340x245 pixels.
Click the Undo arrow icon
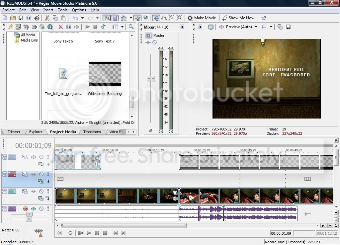click(75, 18)
